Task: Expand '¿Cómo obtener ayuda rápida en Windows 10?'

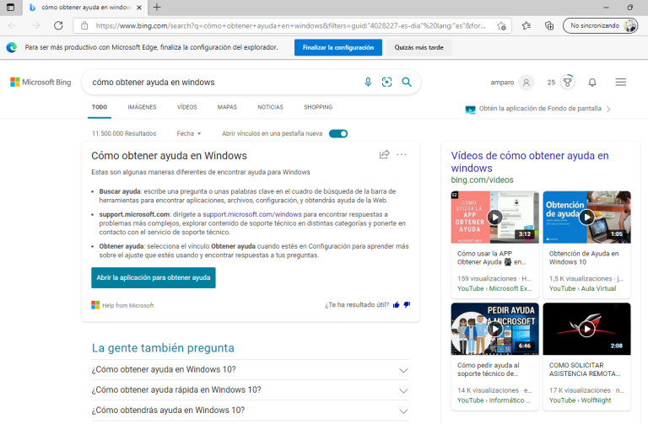Action: (x=251, y=389)
